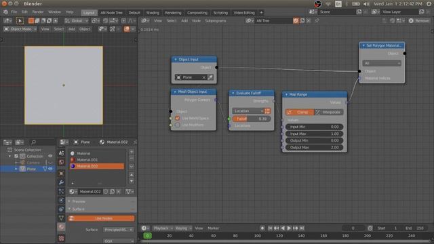
Task: Toggle fake user for AN Tree
Action: click(x=296, y=20)
